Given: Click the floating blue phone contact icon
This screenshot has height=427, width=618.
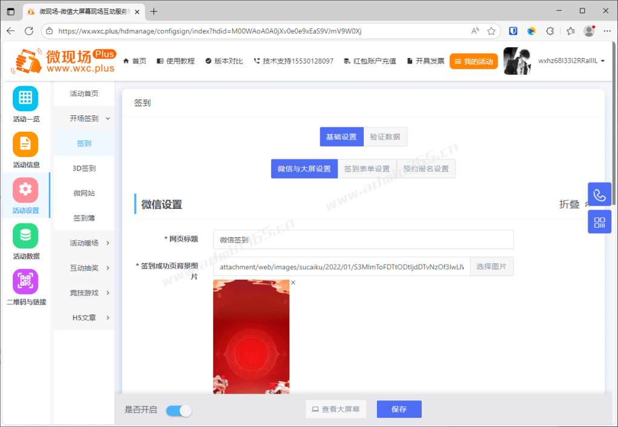Looking at the screenshot, I should [599, 194].
